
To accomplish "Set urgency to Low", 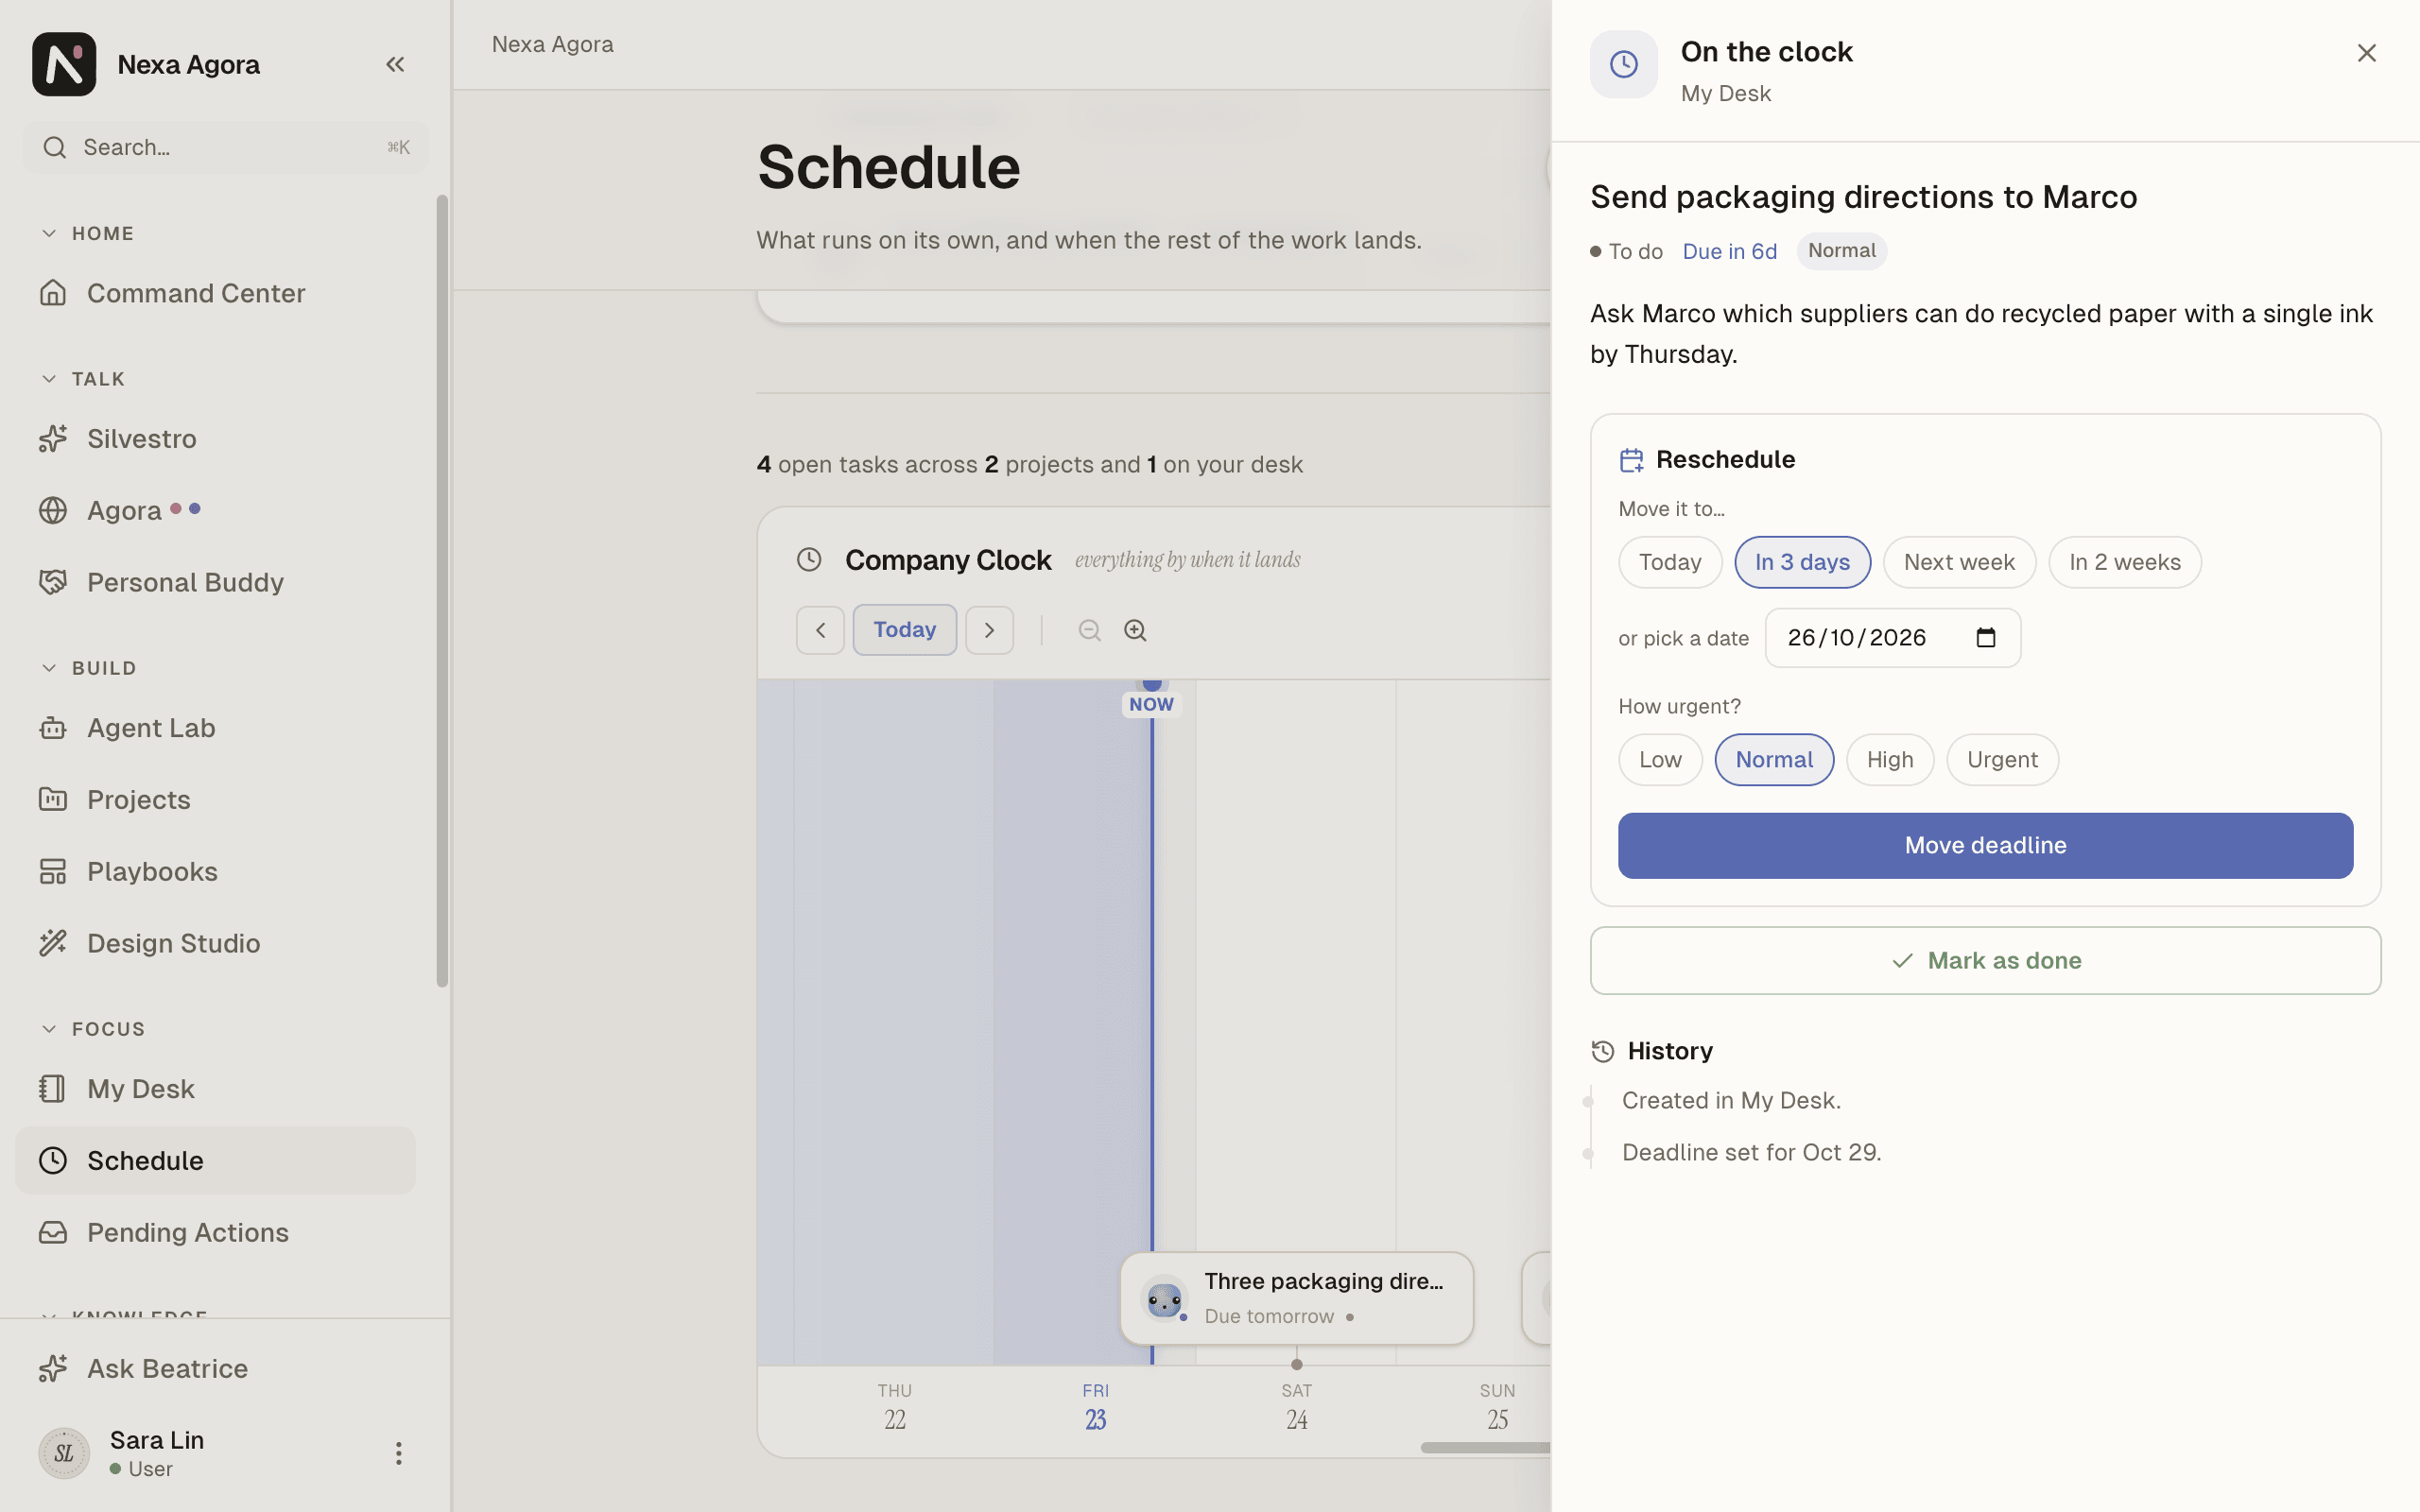I will [1660, 760].
